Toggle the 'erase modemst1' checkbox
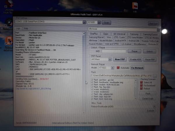Screen dimensions: 175x131 [x=92, y=89]
